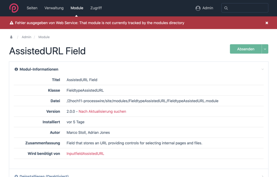Image resolution: width=277 pixels, height=177 pixels.
Task: Open the InputfieldAssistedURL module link
Action: pos(85,153)
